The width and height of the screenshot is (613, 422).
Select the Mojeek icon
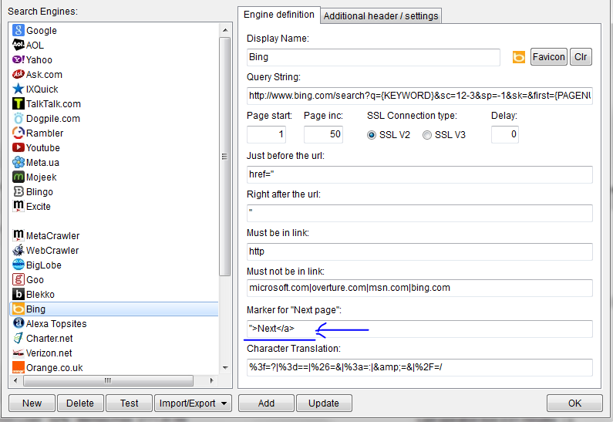point(18,177)
